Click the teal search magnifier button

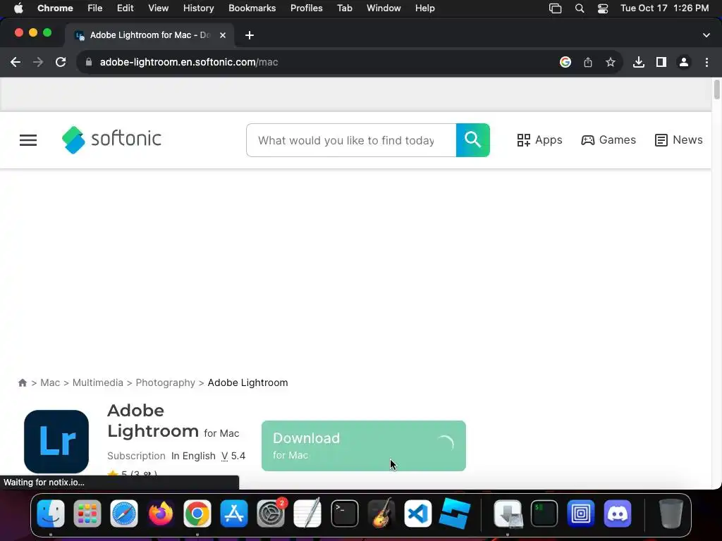(x=473, y=140)
